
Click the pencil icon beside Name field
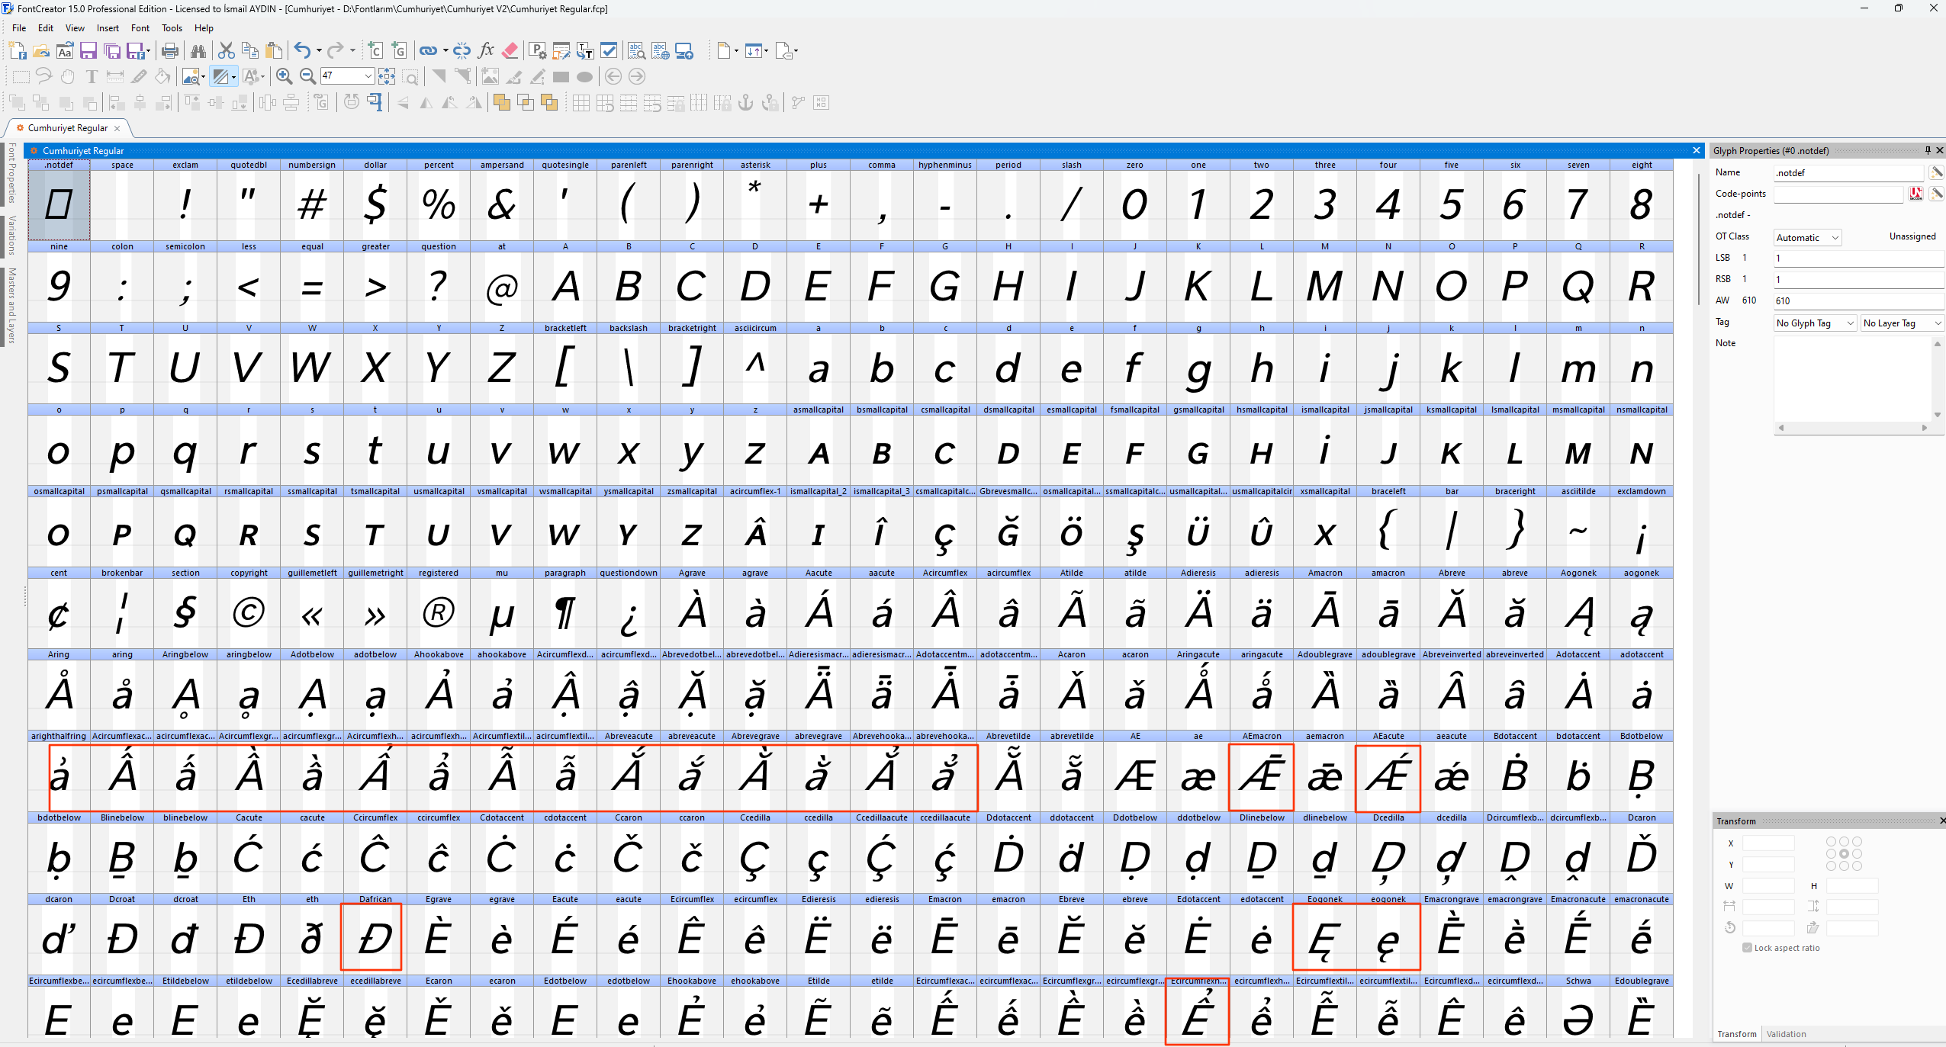[1936, 172]
